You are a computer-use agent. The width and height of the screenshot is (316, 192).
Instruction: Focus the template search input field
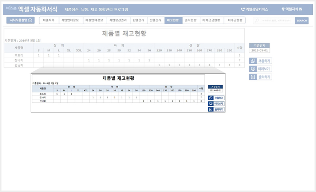click(274, 20)
